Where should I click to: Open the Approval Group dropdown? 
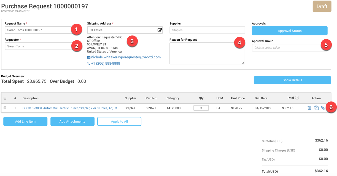pyautogui.click(x=287, y=48)
